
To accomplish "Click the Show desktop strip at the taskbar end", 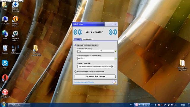I will pyautogui.click(x=189, y=105).
